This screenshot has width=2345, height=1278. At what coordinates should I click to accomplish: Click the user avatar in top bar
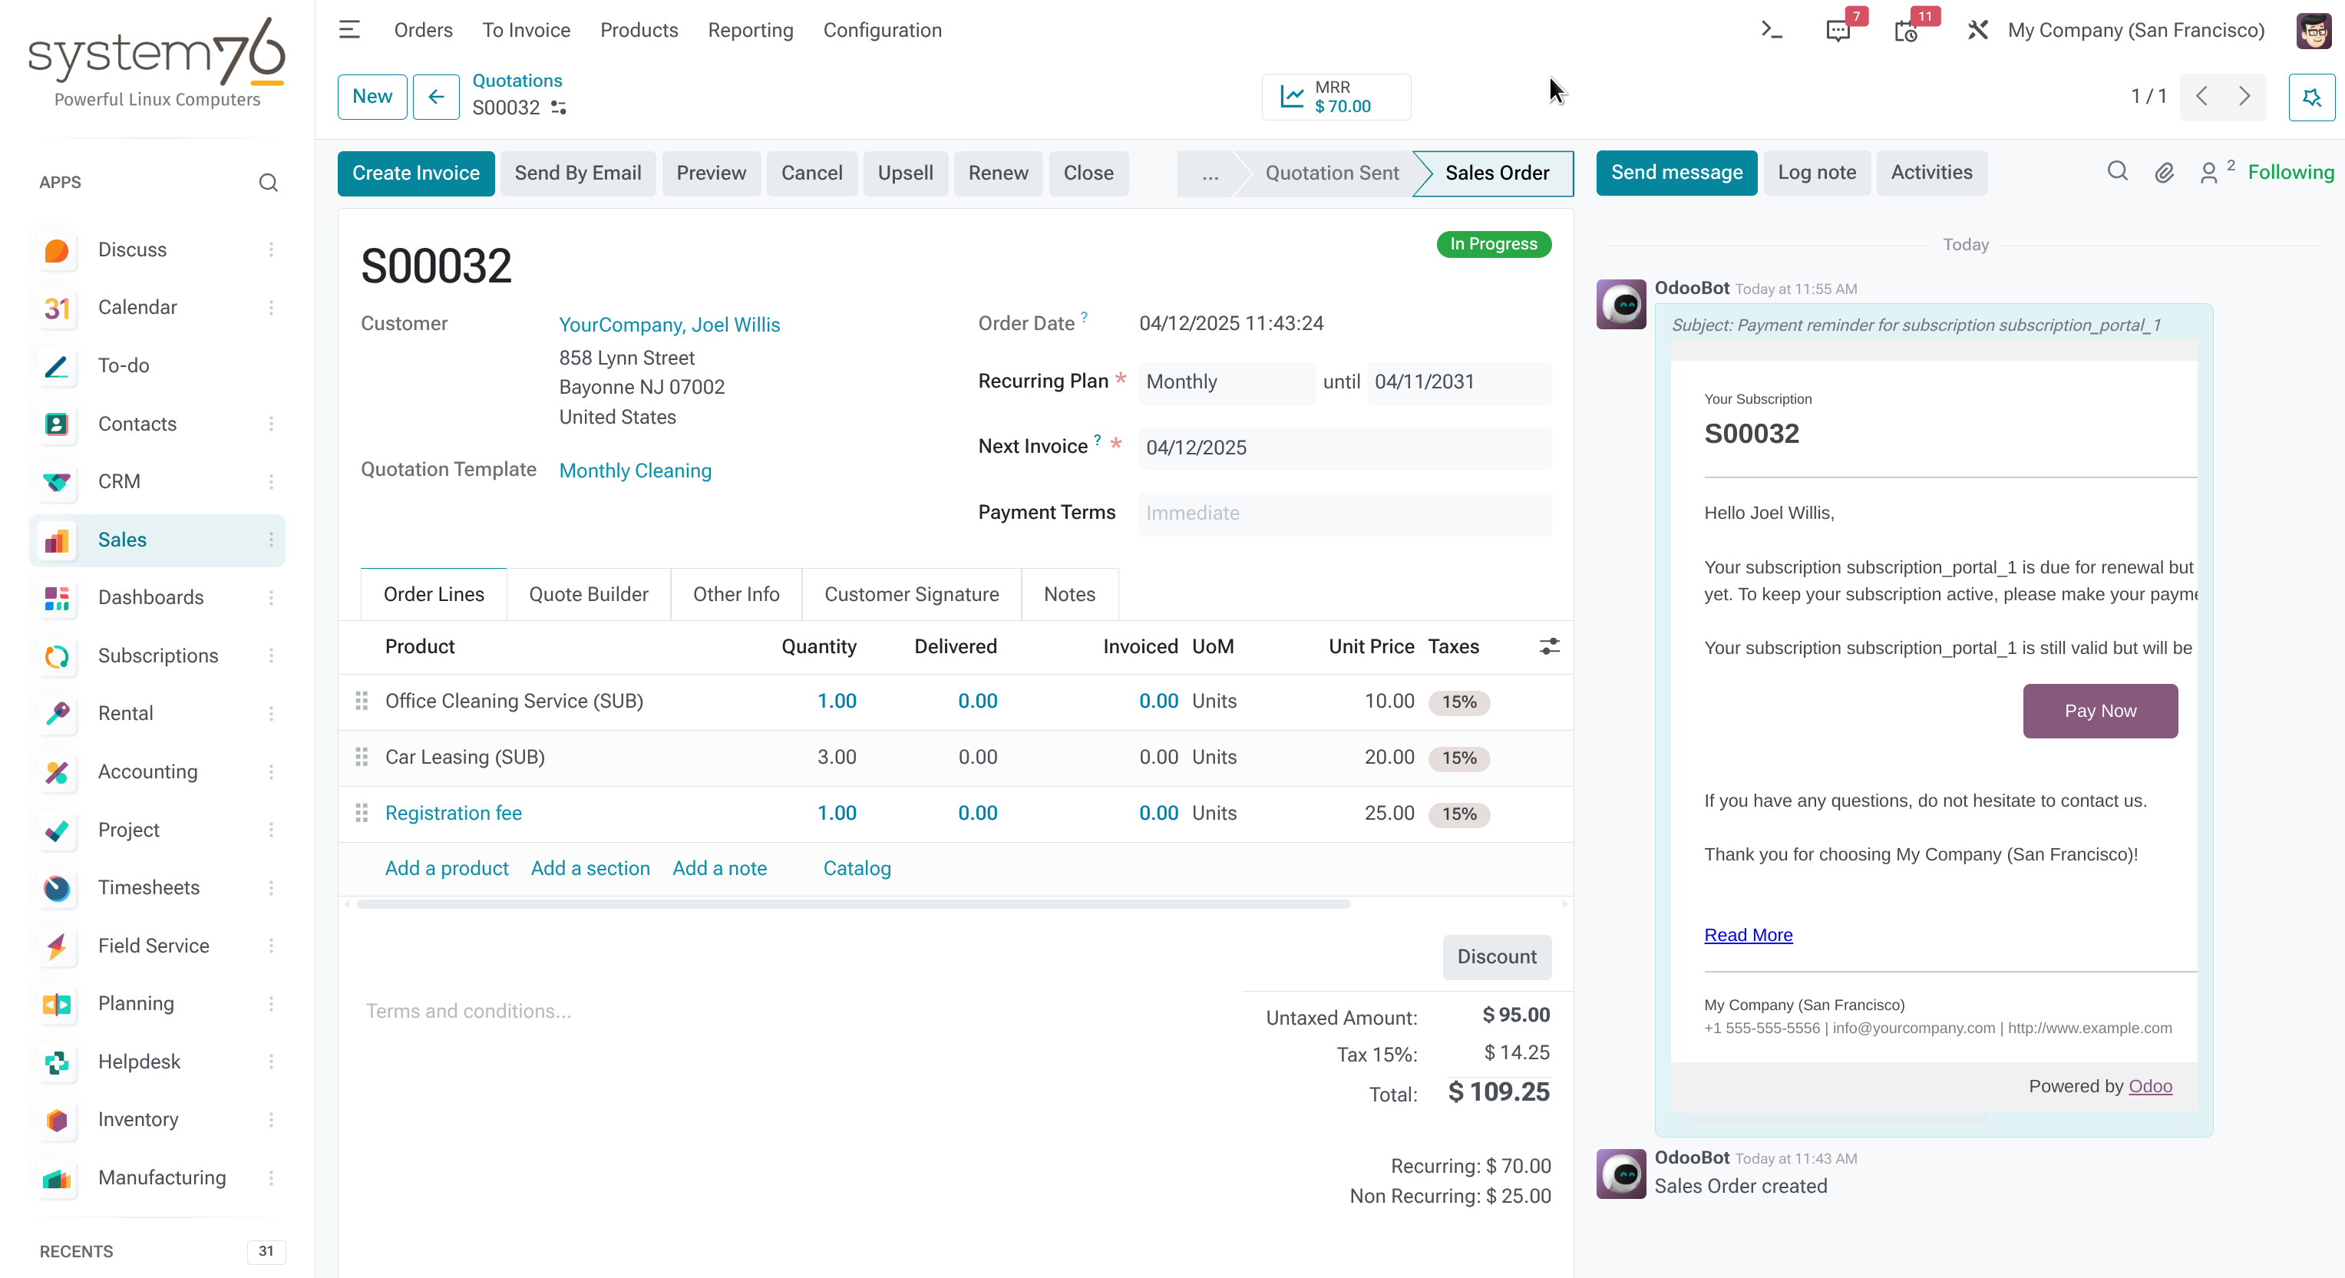point(2313,30)
